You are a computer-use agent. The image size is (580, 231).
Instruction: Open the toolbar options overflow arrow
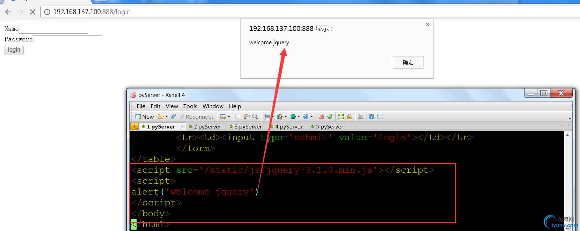click(x=569, y=119)
